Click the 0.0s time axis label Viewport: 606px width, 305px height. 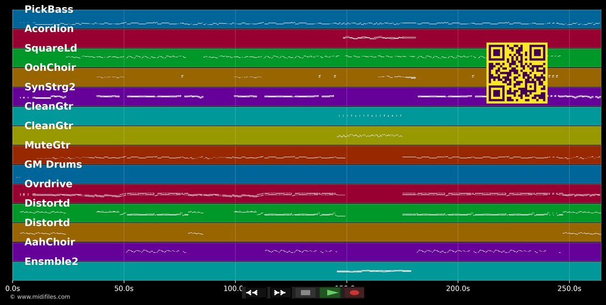[12, 288]
